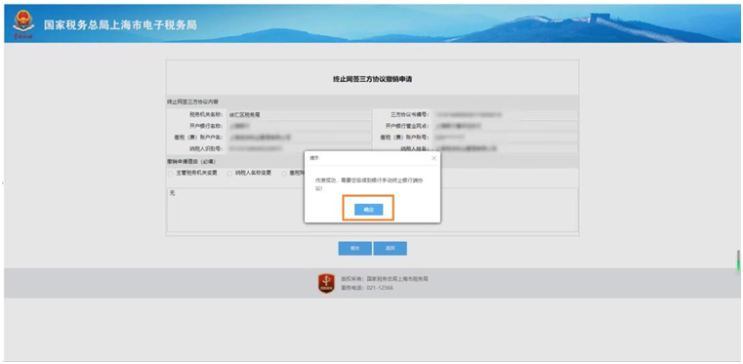The width and height of the screenshot is (743, 364).
Task: Click the 税务机关名称 field showing 徐汇区税务局
Action: [300, 114]
